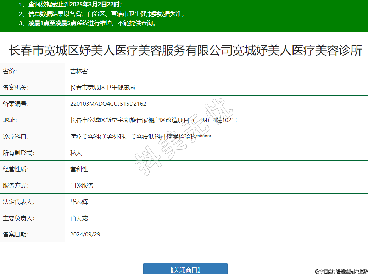Image resolution: width=368 pixels, height=274 pixels.
Task: Click the address value in 地址 row
Action: pos(154,120)
